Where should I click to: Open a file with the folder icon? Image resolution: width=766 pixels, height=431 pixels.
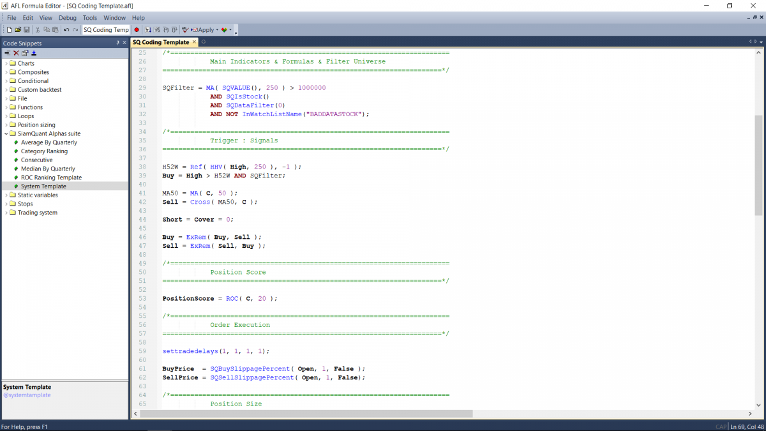[x=18, y=30]
